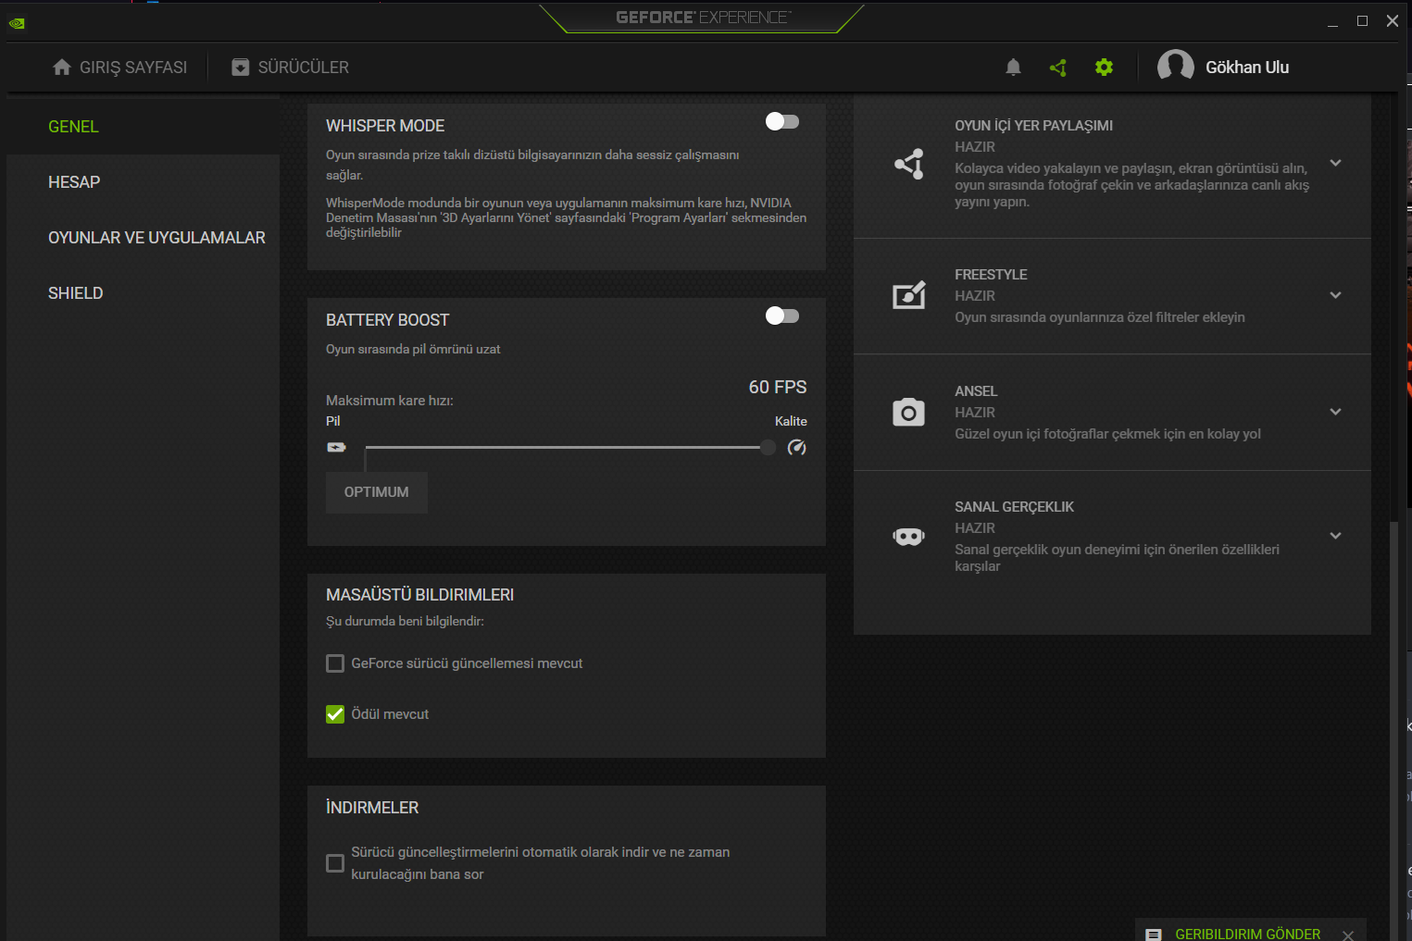The height and width of the screenshot is (941, 1412).
Task: Click the BATTERY BOOST heading
Action: pos(387,320)
